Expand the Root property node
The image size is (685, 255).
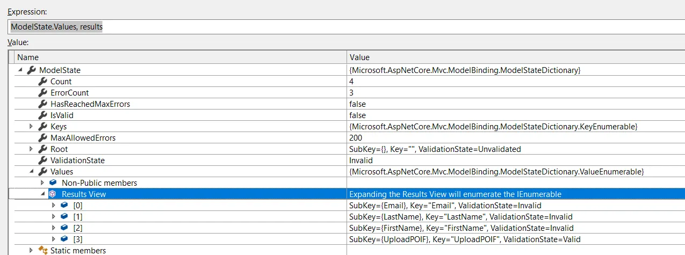tap(31, 149)
